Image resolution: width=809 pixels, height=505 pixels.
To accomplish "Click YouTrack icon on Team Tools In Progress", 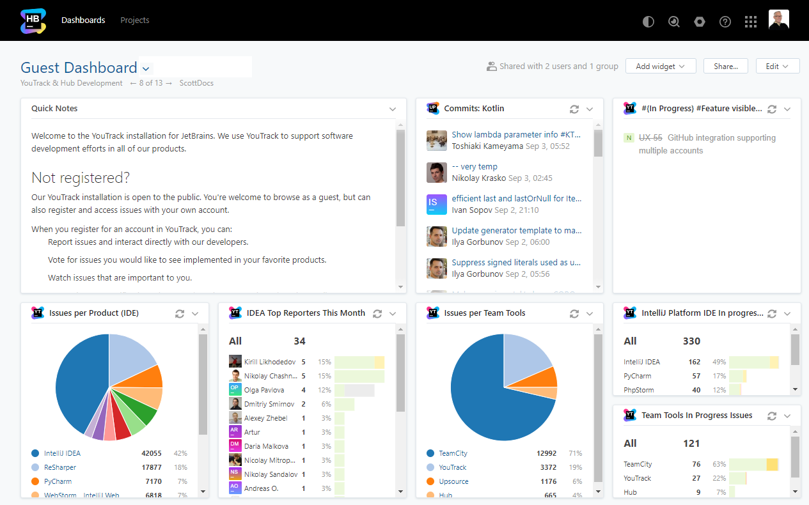I will 630,415.
